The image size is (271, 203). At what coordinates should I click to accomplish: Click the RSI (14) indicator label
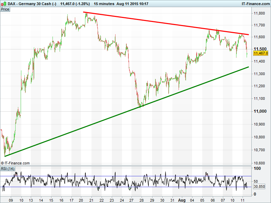click(x=8, y=168)
